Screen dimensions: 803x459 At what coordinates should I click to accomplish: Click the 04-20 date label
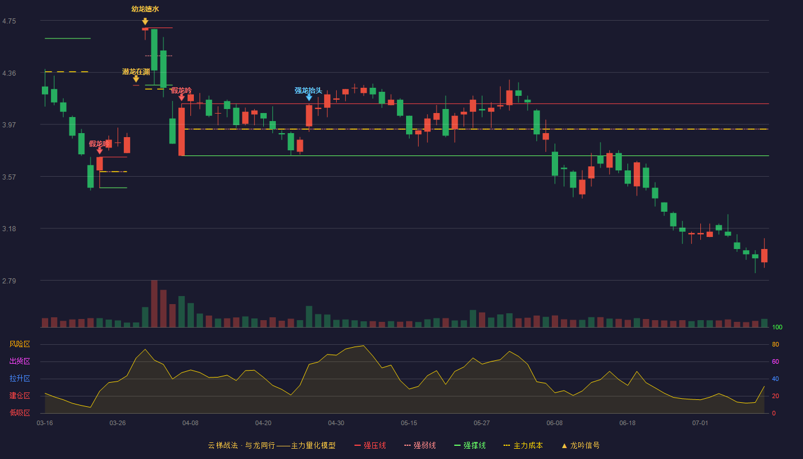click(263, 423)
